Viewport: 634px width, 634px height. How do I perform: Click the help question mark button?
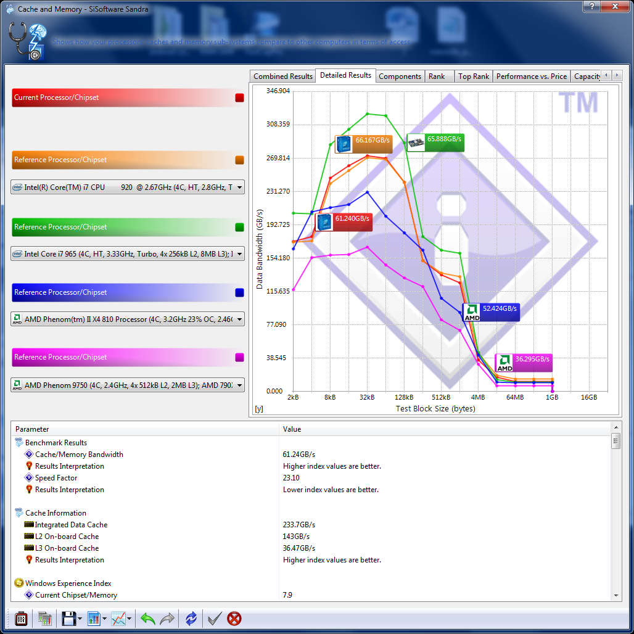click(591, 6)
